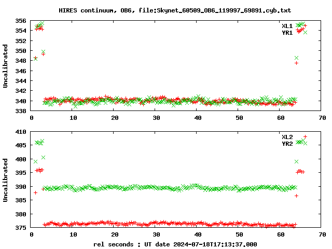This screenshot has width=332, height=249.
Task: Select the YR1 legend label
Action: coord(287,33)
